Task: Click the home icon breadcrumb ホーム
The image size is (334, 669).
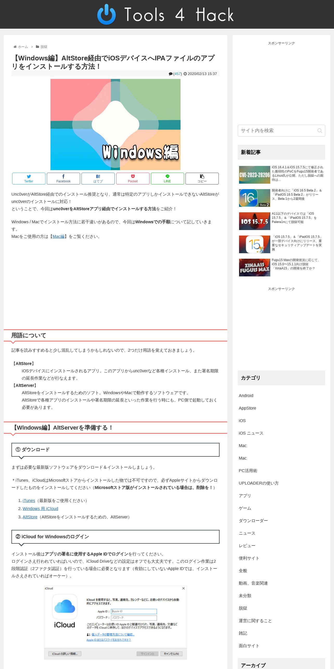Action: pyautogui.click(x=21, y=47)
